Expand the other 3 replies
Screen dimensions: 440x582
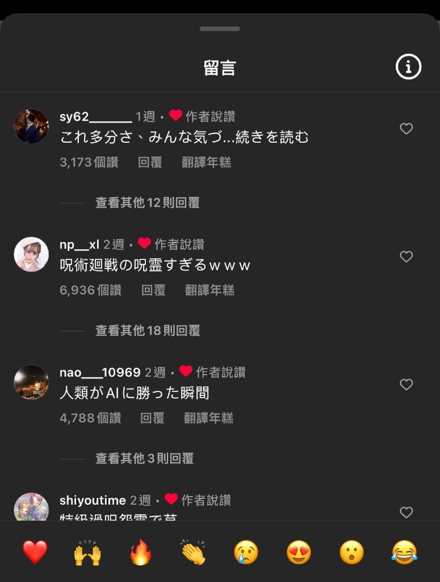144,459
